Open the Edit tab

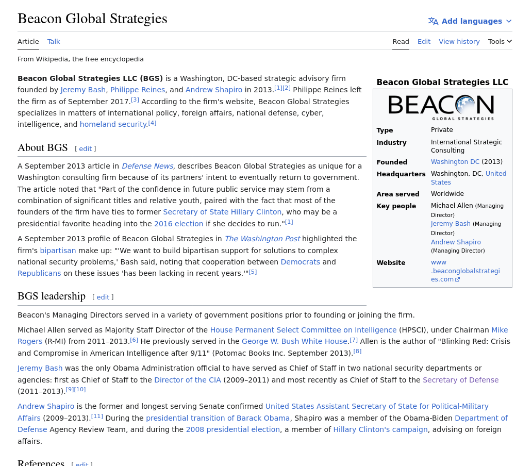[424, 41]
